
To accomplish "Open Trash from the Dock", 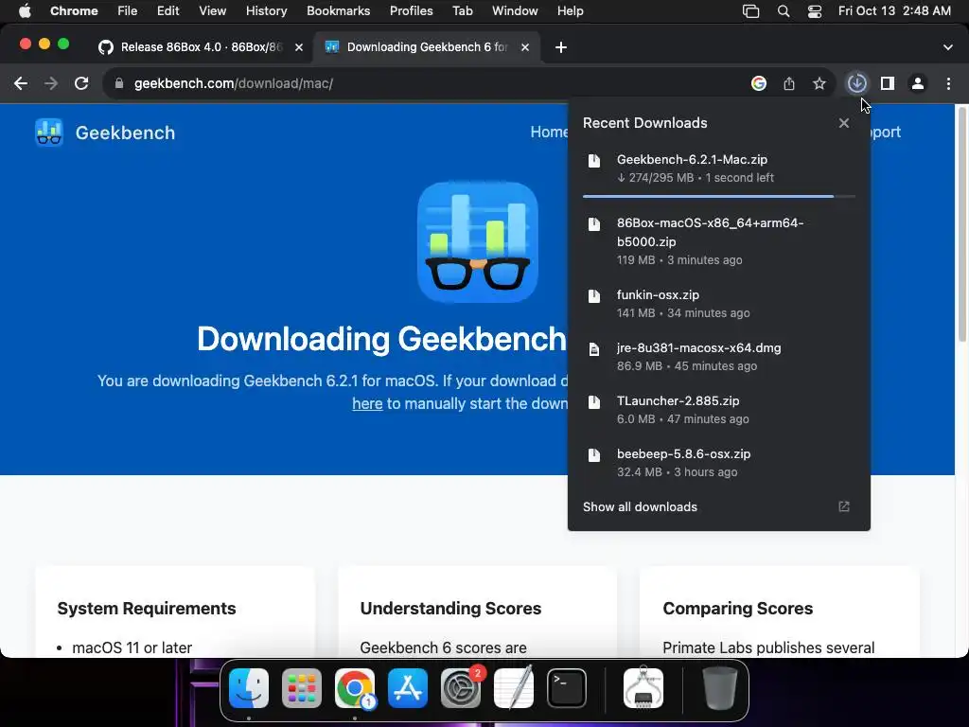I will coord(720,688).
